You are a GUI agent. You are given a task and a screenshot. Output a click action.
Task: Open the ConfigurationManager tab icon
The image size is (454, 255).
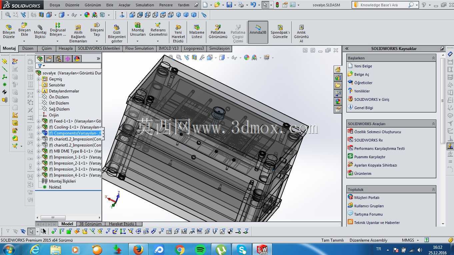pyautogui.click(x=58, y=59)
